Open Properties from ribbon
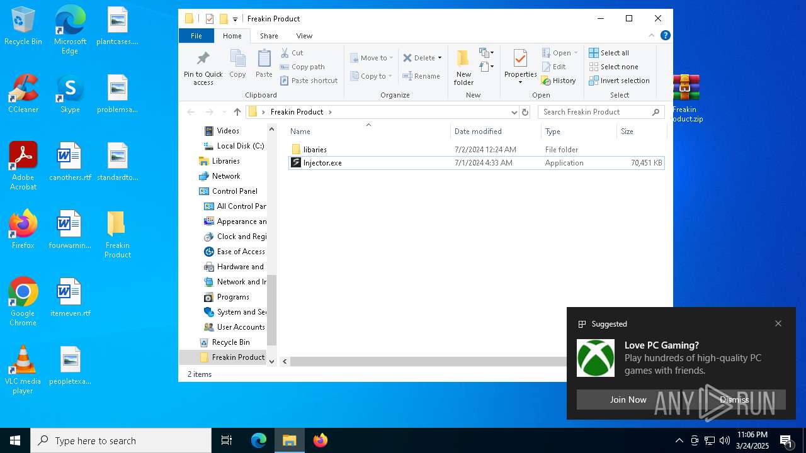Image resolution: width=806 pixels, height=453 pixels. 520,66
